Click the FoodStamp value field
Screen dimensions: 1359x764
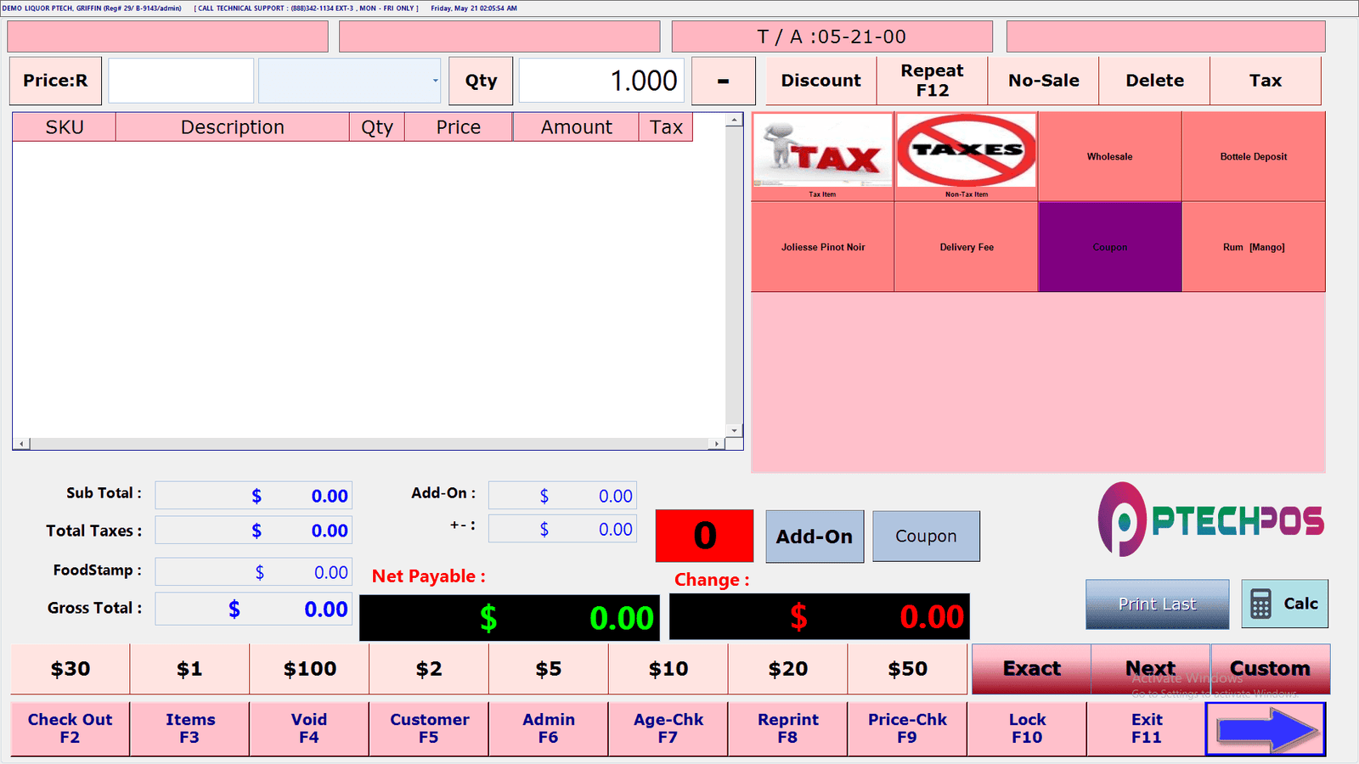pos(253,572)
